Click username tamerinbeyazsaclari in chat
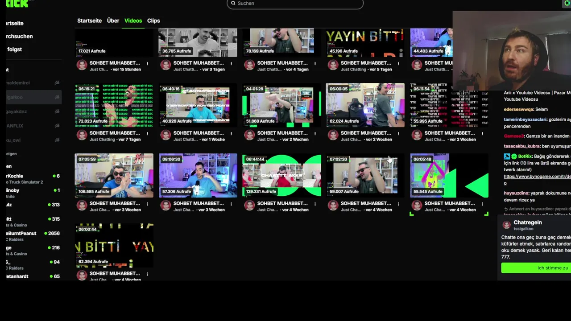The height and width of the screenshot is (321, 571). (x=525, y=119)
